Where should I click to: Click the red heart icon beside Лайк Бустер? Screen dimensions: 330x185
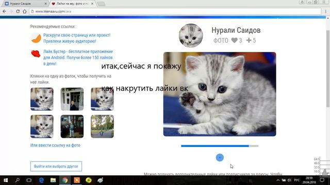[x=36, y=54]
